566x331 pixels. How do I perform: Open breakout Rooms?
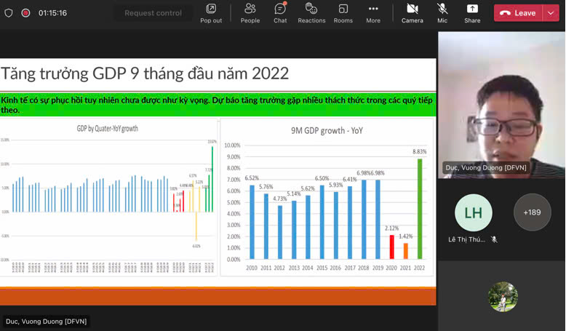343,12
